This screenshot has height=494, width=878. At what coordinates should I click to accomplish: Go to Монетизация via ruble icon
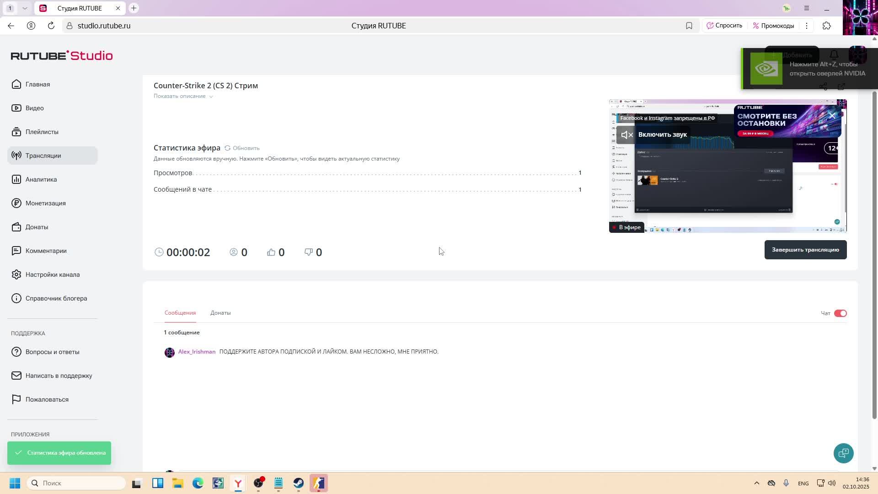point(16,203)
